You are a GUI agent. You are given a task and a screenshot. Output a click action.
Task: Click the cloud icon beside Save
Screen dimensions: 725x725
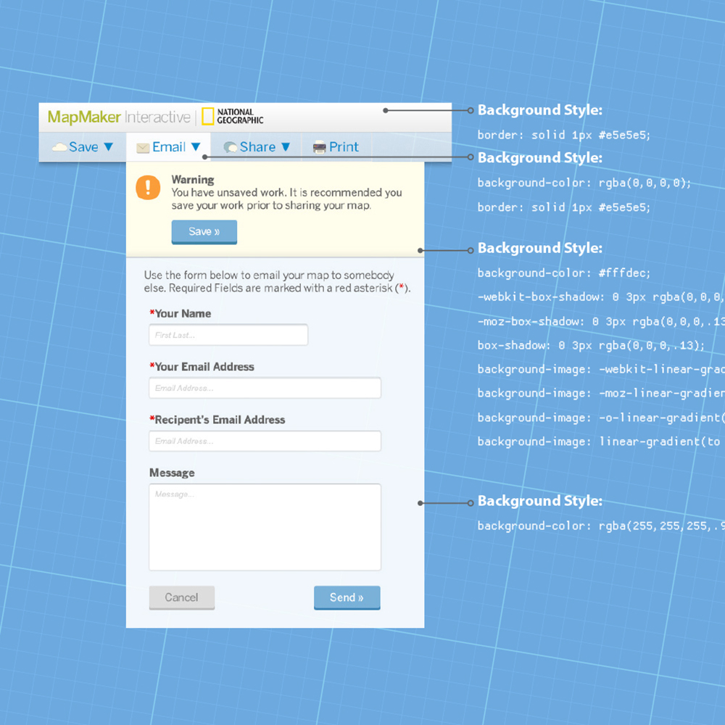click(59, 147)
